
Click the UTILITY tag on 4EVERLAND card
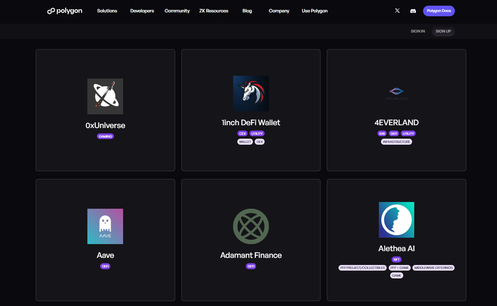click(x=408, y=133)
